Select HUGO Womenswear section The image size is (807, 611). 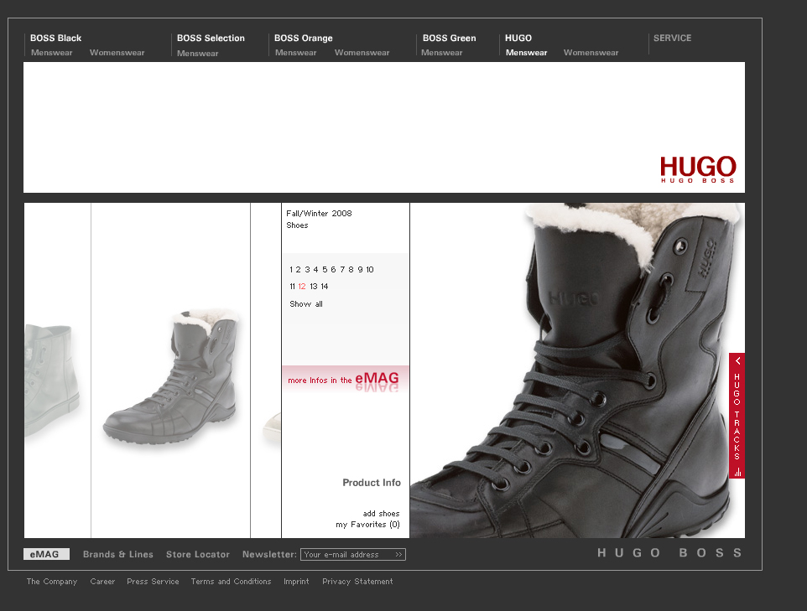[x=591, y=53]
